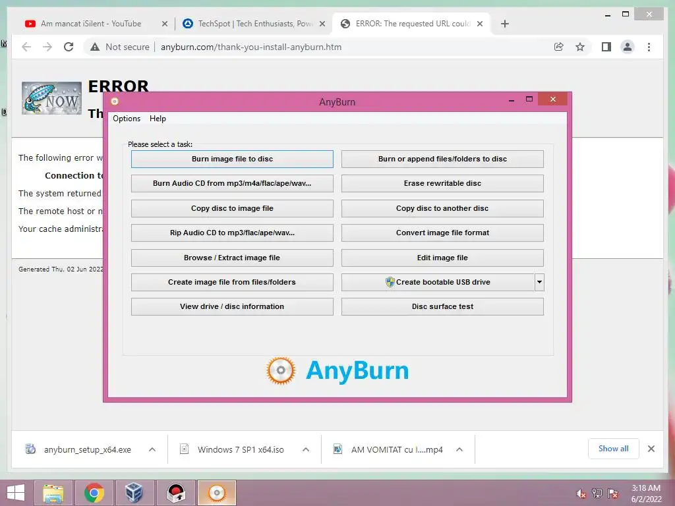Screen dimensions: 675x506
Task: Focus the anyburn.com address bar
Action: pyautogui.click(x=251, y=47)
